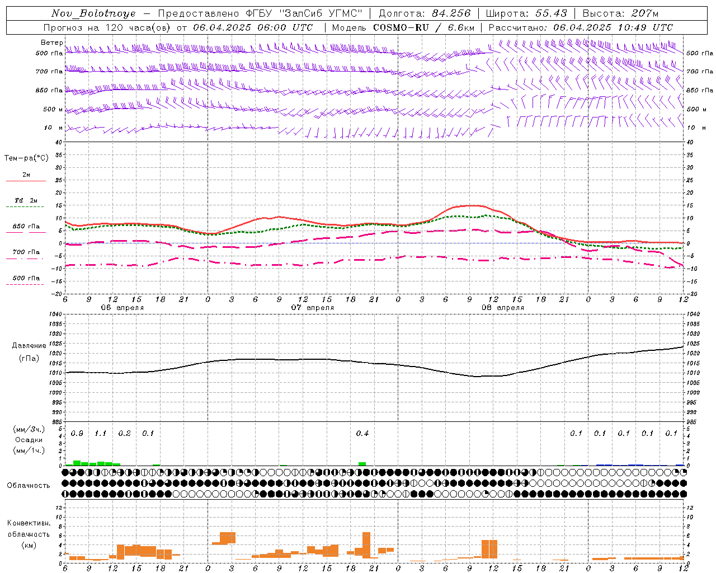Click the Осадки panel label
This screenshot has height=573, width=716.
click(29, 440)
